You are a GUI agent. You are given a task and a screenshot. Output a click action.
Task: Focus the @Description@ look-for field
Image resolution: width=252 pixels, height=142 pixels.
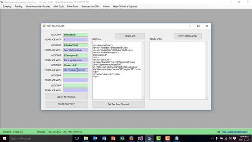tap(76, 55)
